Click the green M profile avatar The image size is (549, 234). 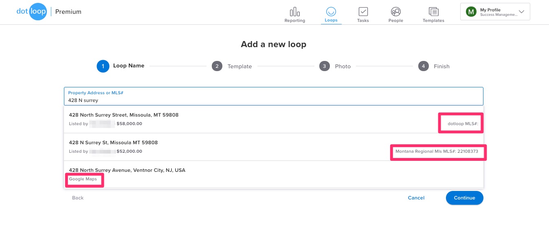pos(471,12)
